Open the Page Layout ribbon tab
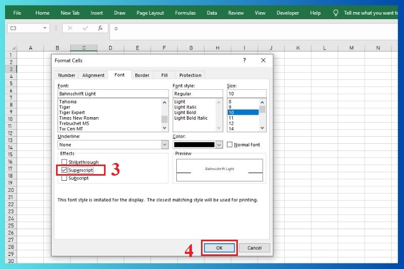 (150, 13)
